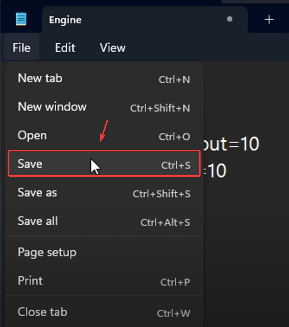
Task: Open the Edit menu
Action: pyautogui.click(x=65, y=48)
